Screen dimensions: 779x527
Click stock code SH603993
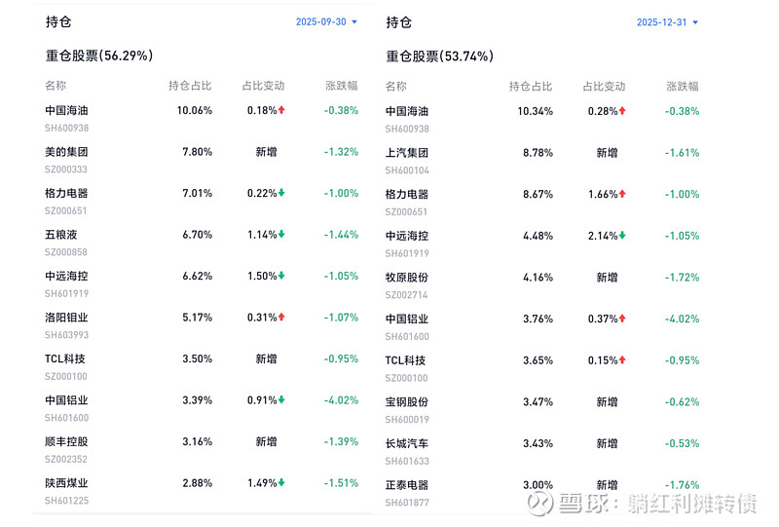tap(66, 335)
